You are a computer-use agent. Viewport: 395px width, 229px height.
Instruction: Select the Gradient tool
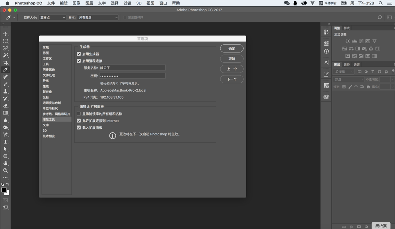coord(5,113)
